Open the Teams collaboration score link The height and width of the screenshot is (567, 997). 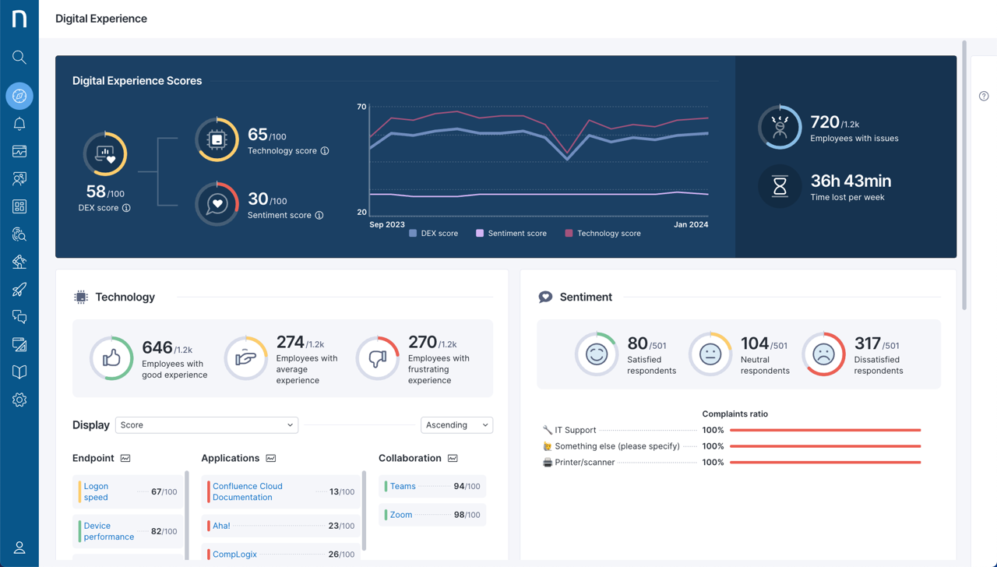tap(402, 486)
